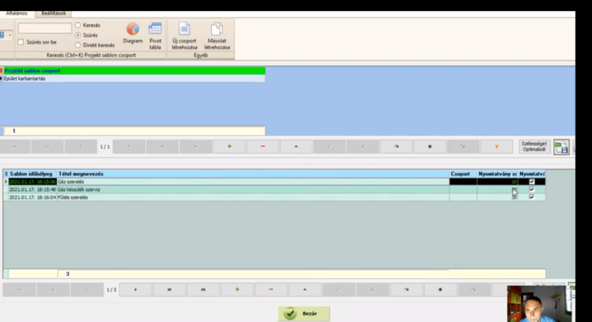
Task: Click the Szélességet Optimalizál button
Action: click(x=534, y=147)
